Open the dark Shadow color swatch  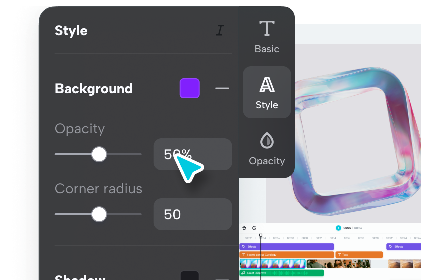pos(189,275)
